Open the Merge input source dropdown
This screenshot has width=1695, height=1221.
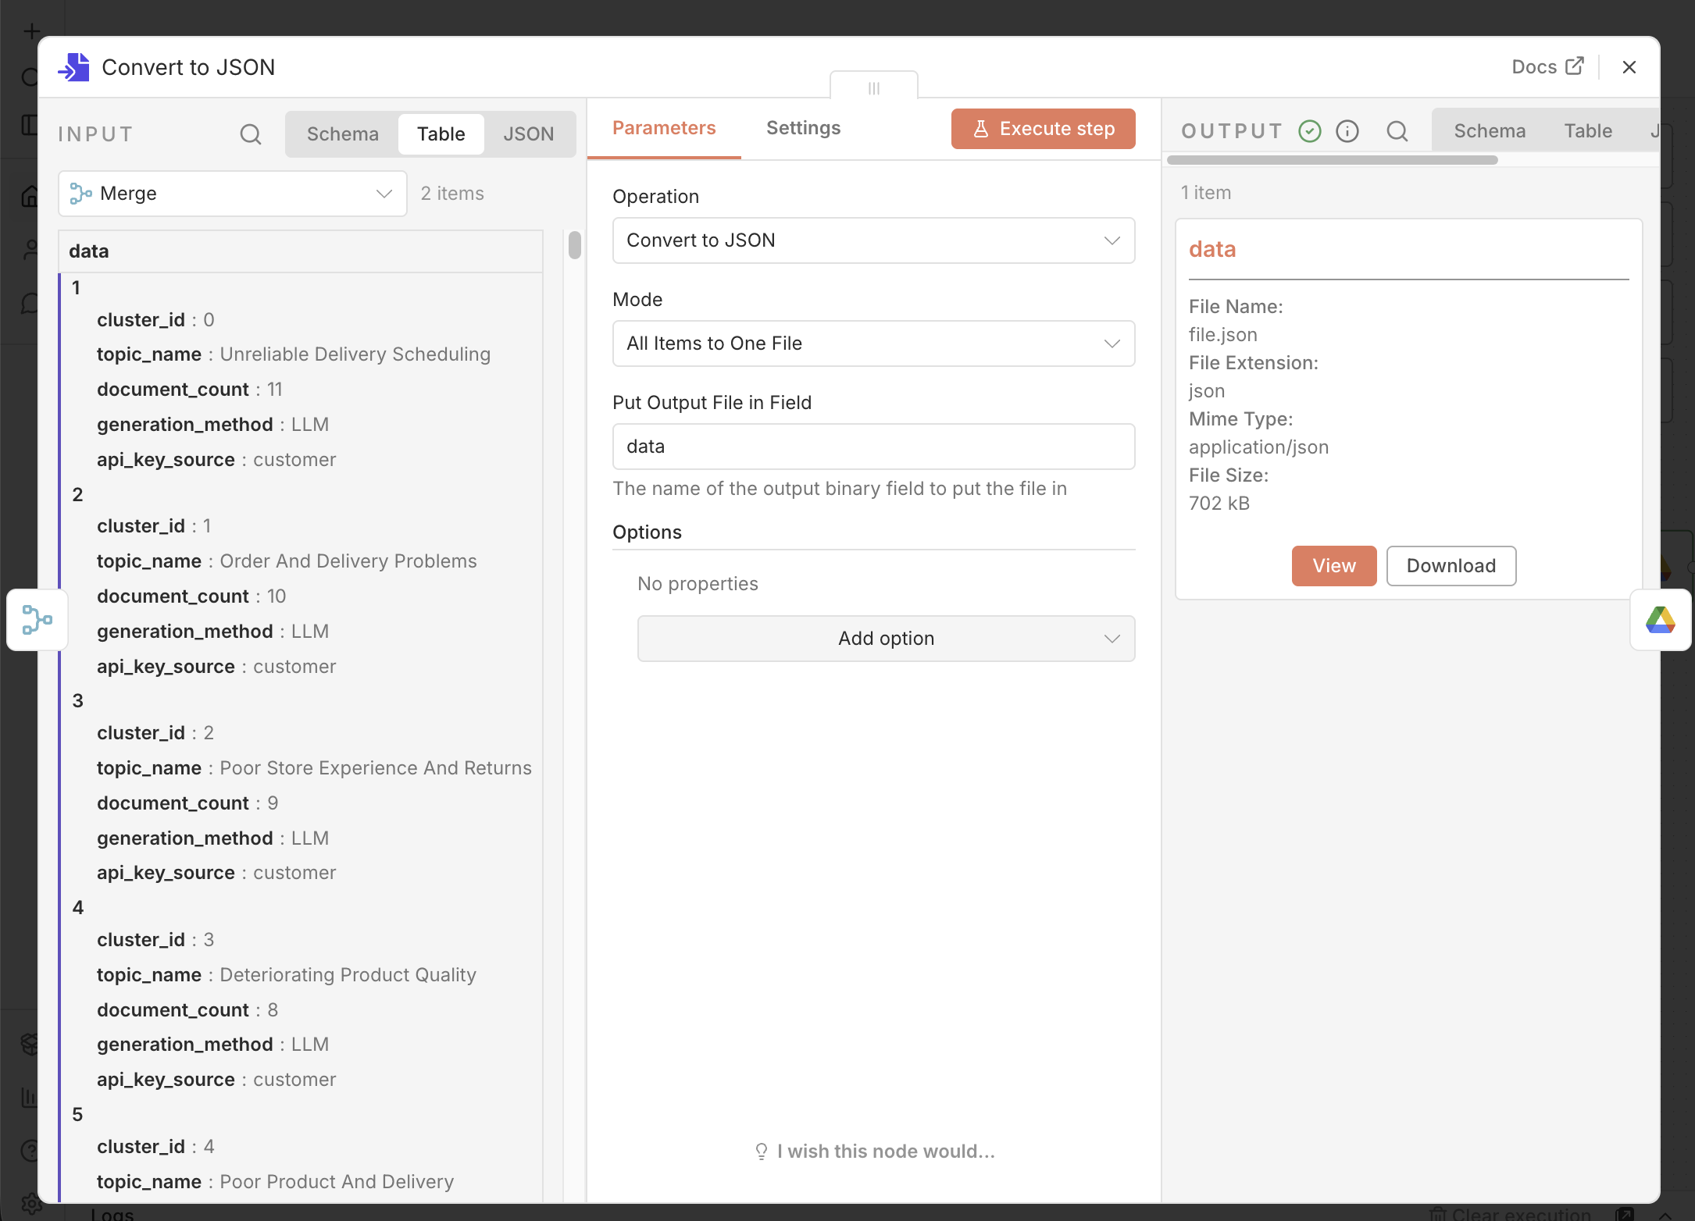point(232,194)
